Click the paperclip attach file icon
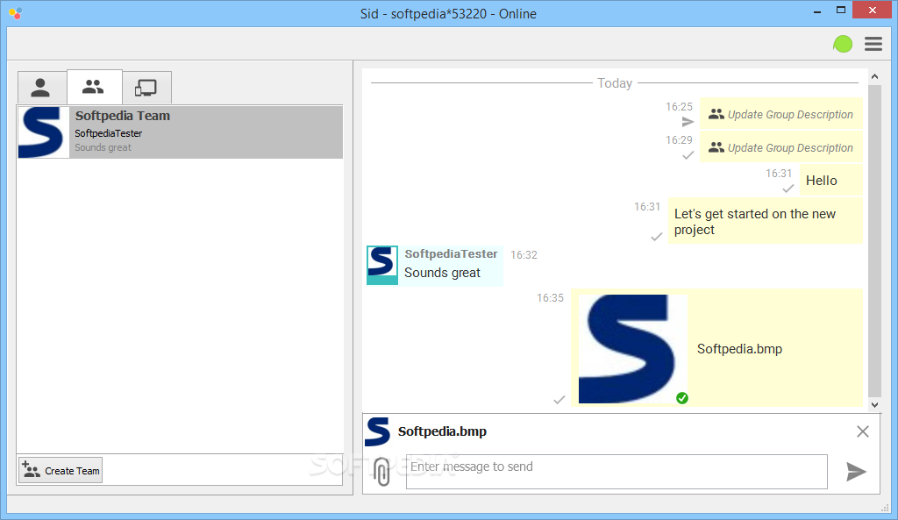Viewport: 898px width, 520px height. coord(381,471)
